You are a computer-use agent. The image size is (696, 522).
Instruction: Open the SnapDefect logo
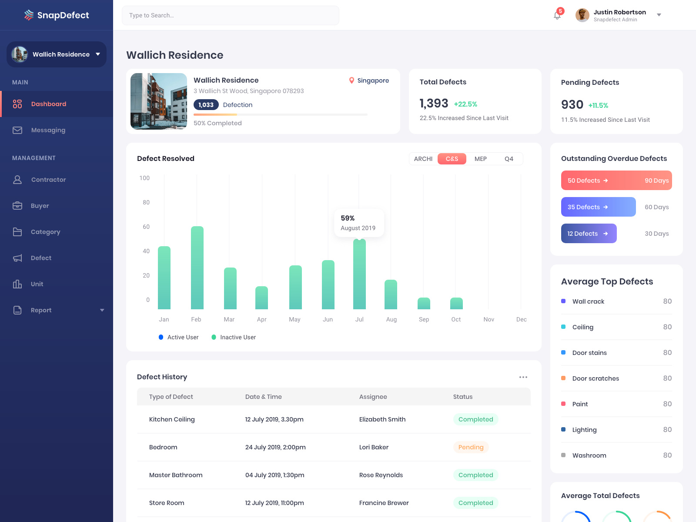coord(56,15)
